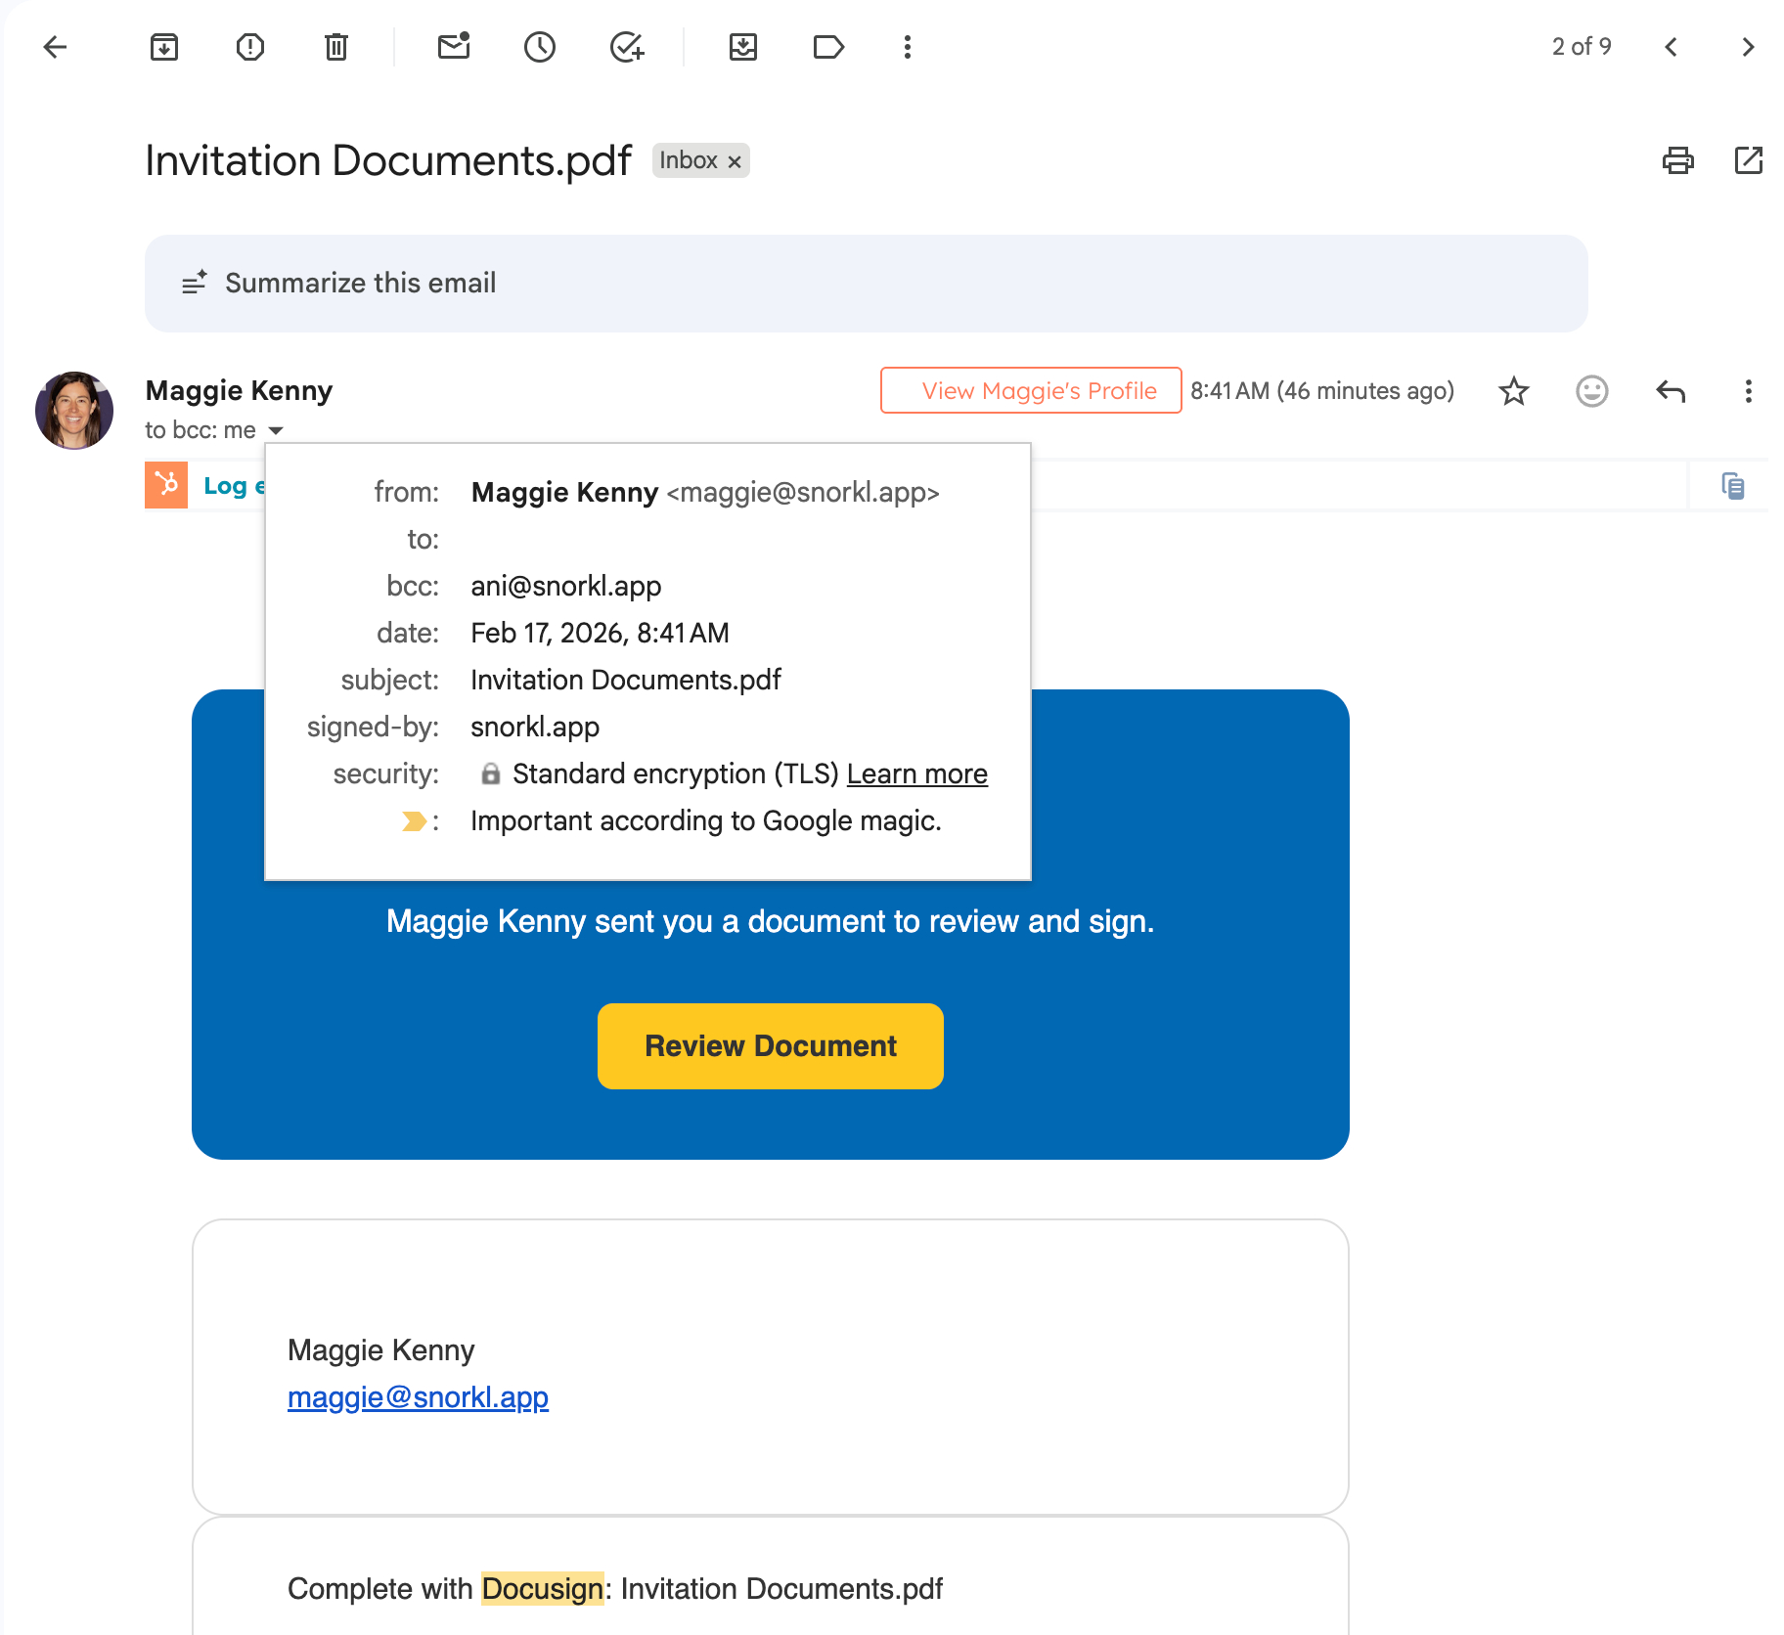Delete the email using trash icon
This screenshot has height=1635, width=1784.
tap(336, 47)
